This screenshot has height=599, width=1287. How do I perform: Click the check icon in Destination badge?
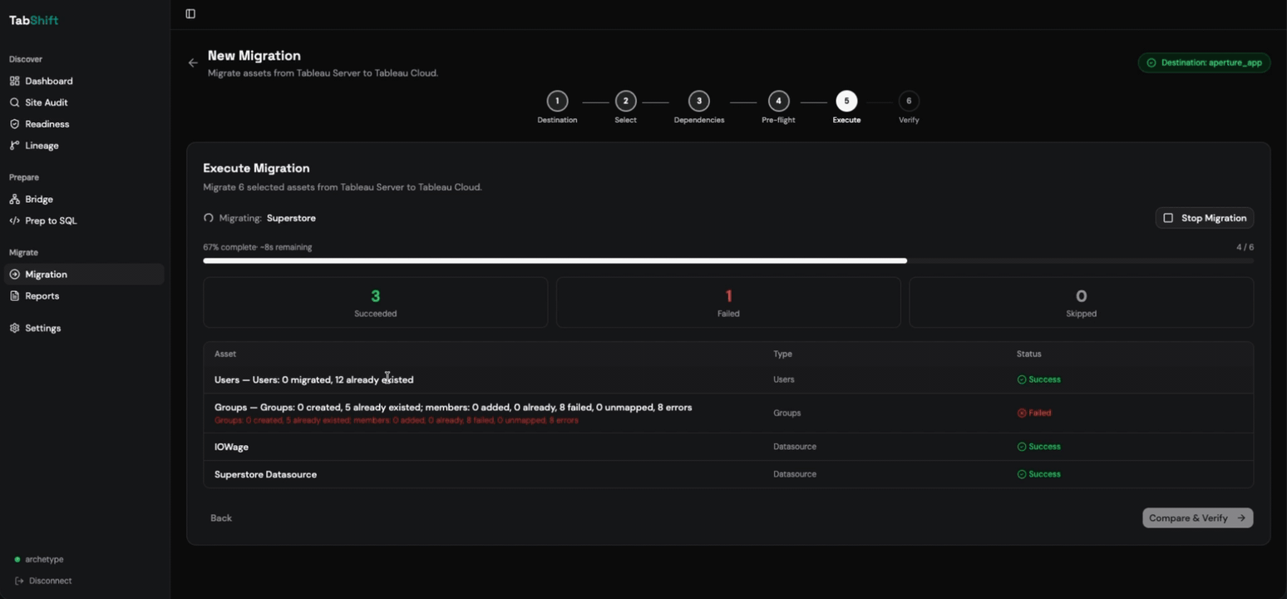1151,62
